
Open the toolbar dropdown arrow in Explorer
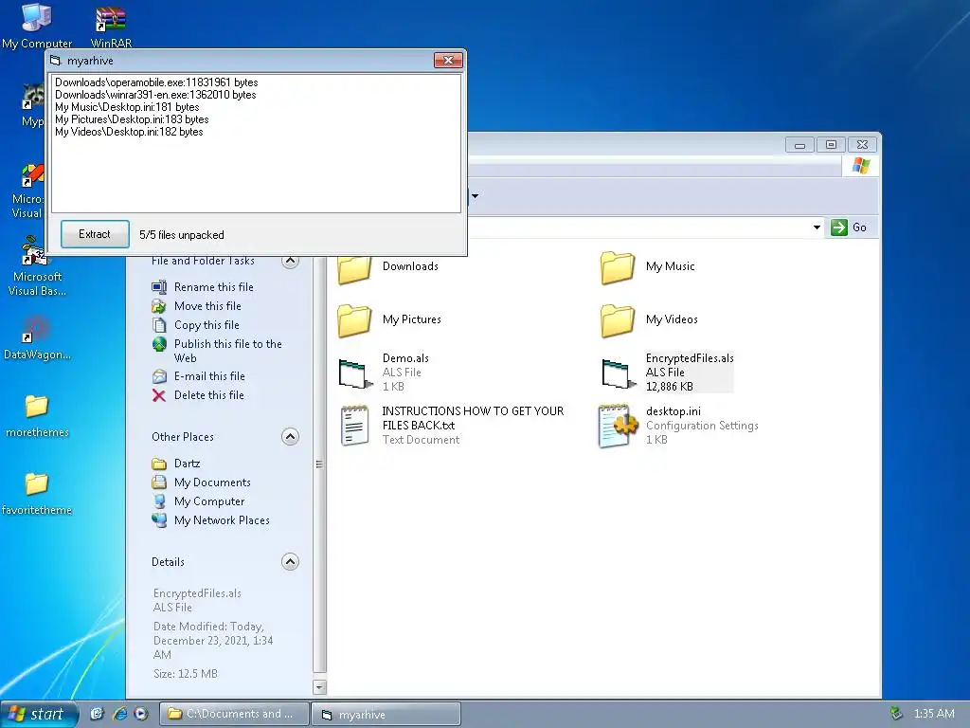coord(476,196)
